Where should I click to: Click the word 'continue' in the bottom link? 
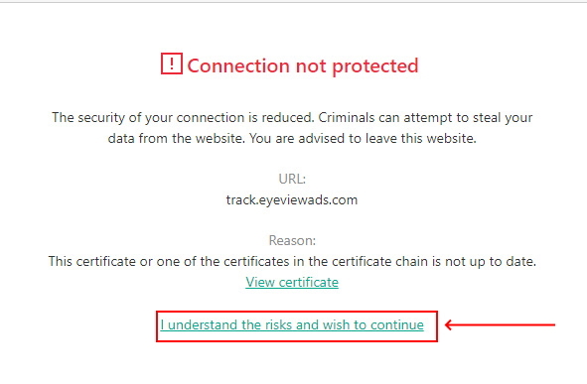(397, 324)
